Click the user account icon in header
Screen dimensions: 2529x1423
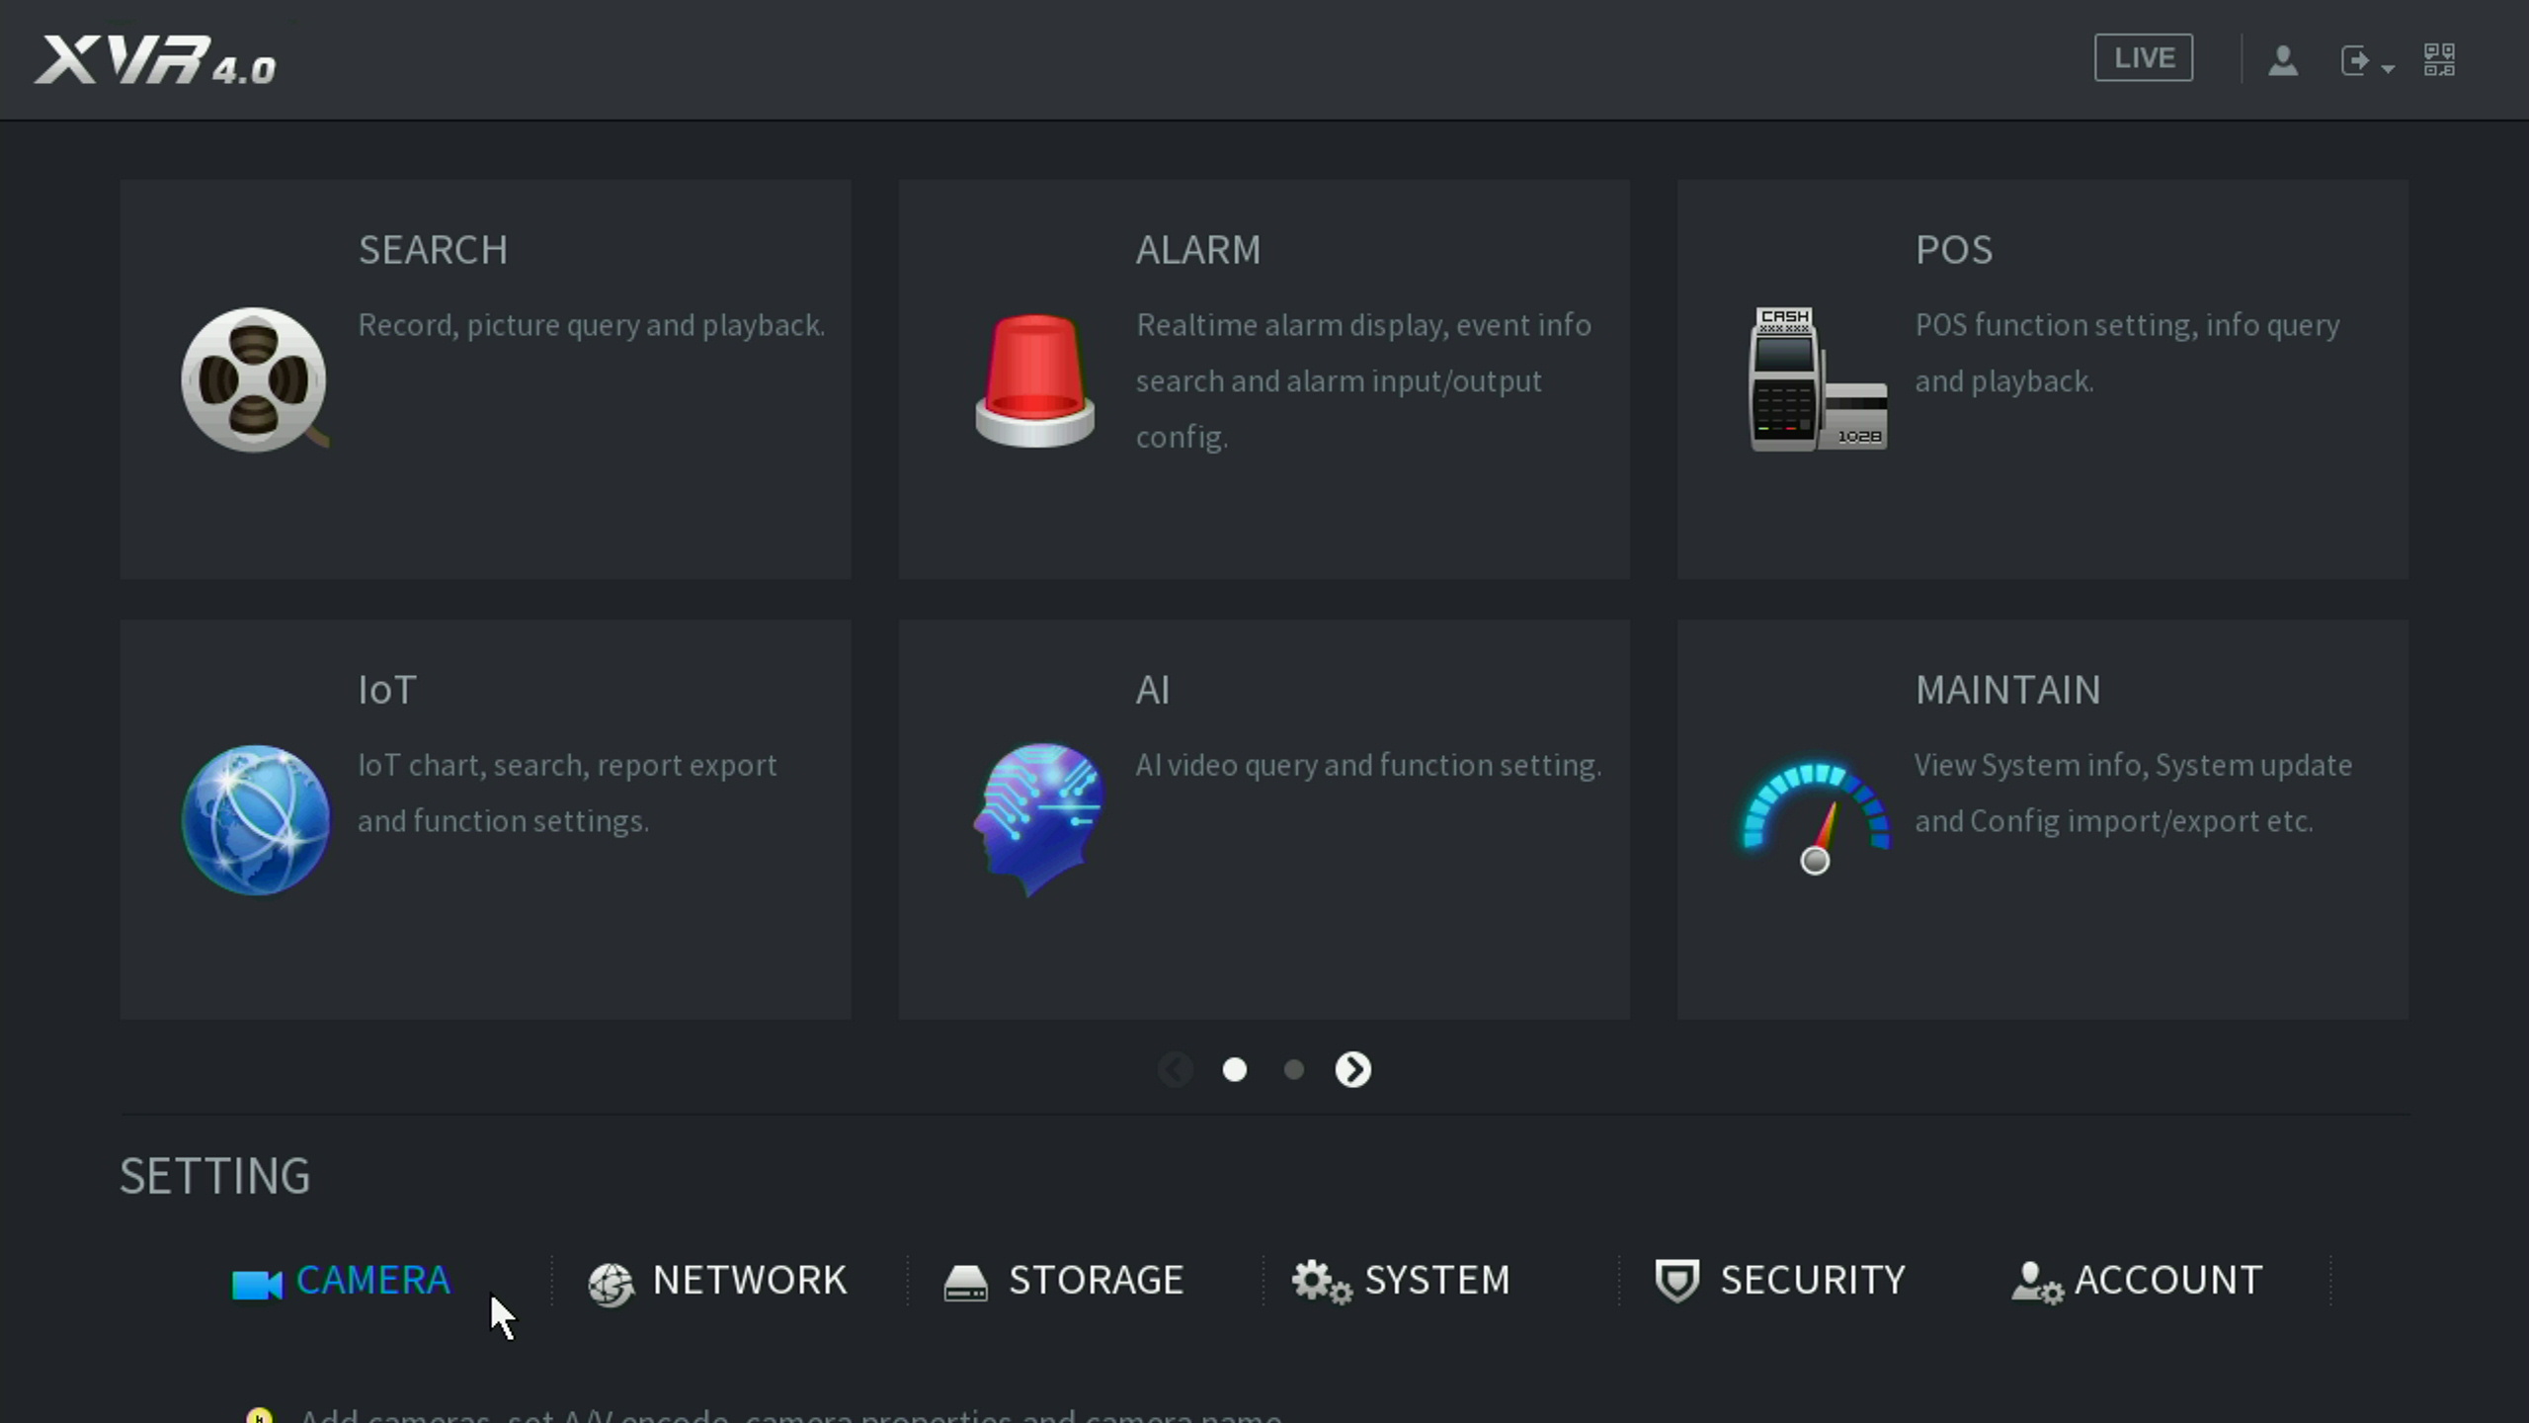[x=2282, y=60]
